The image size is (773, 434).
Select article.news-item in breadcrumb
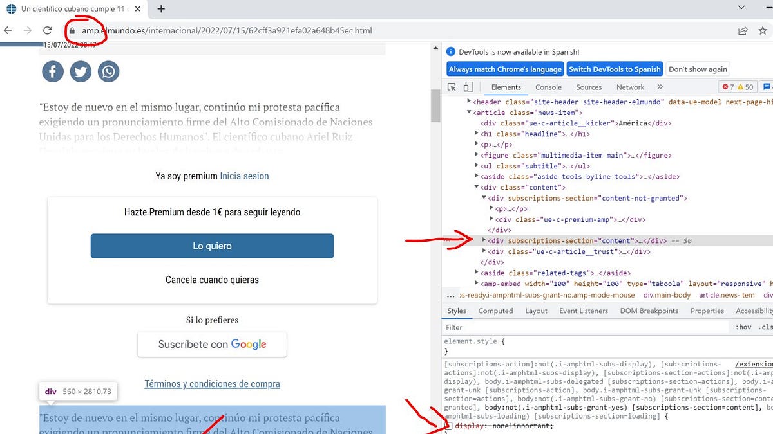coord(727,295)
